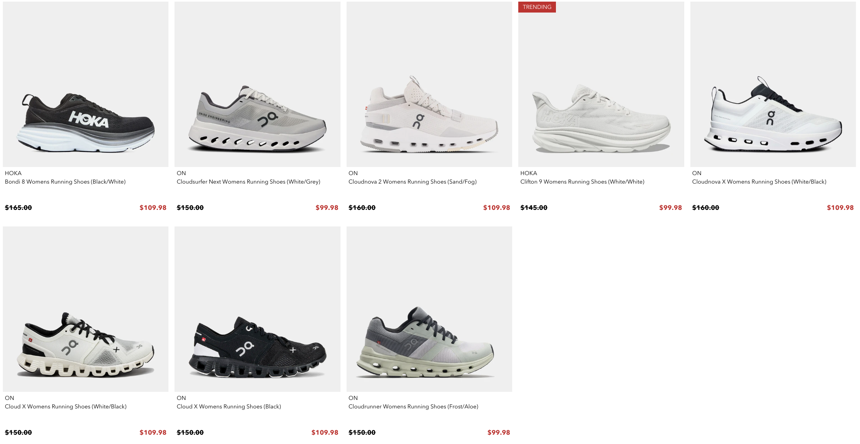Open the grey Cloudsurfer Next shoe image
This screenshot has width=860, height=444.
point(258,84)
